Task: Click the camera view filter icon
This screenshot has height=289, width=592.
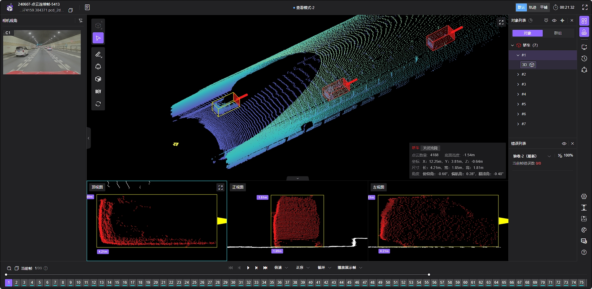Action: pyautogui.click(x=81, y=20)
